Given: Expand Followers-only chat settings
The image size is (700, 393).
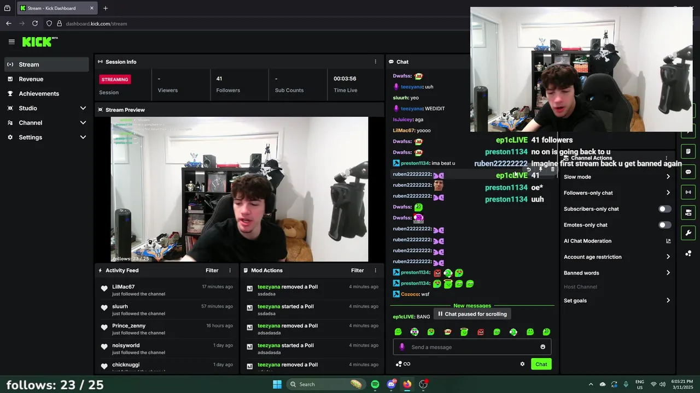Looking at the screenshot, I should pyautogui.click(x=617, y=193).
